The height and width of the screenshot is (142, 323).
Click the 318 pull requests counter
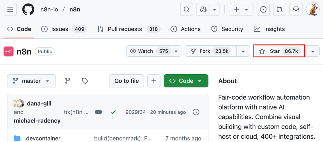(153, 29)
